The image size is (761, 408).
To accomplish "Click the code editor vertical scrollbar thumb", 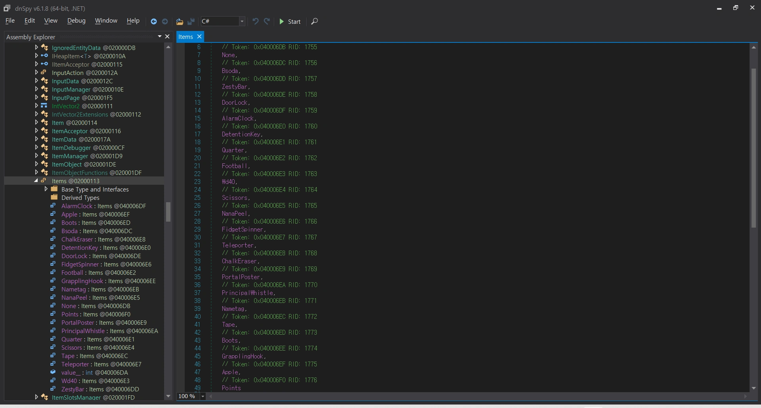I will coord(753,147).
